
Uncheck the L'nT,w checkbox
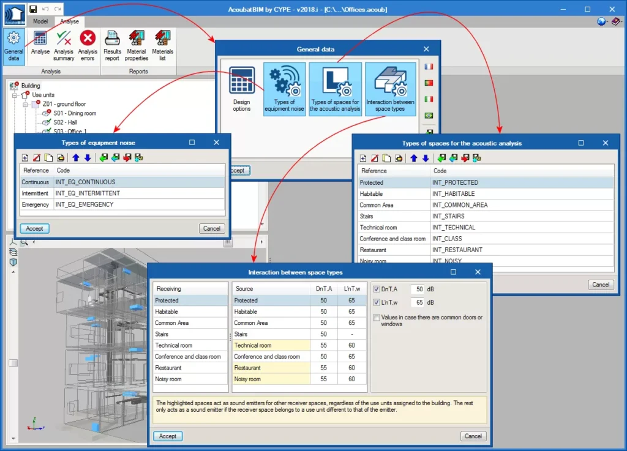(377, 302)
